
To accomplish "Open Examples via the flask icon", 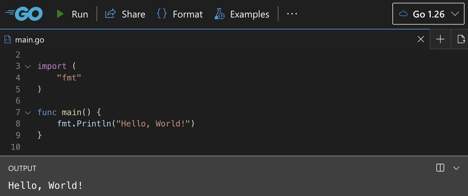I will [x=219, y=14].
